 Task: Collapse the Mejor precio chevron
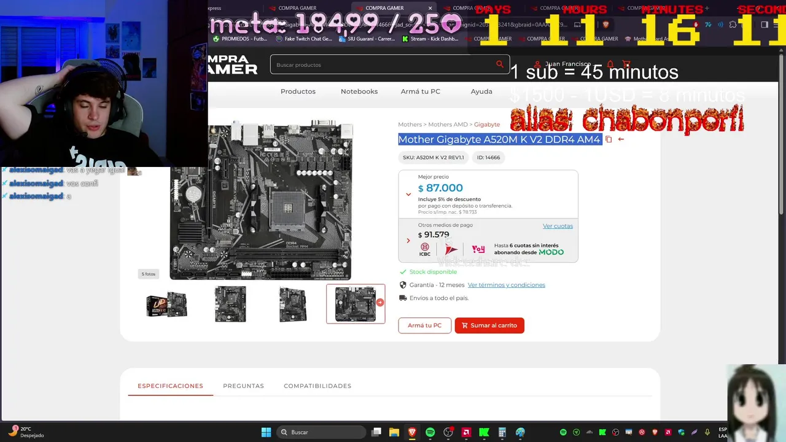click(408, 195)
